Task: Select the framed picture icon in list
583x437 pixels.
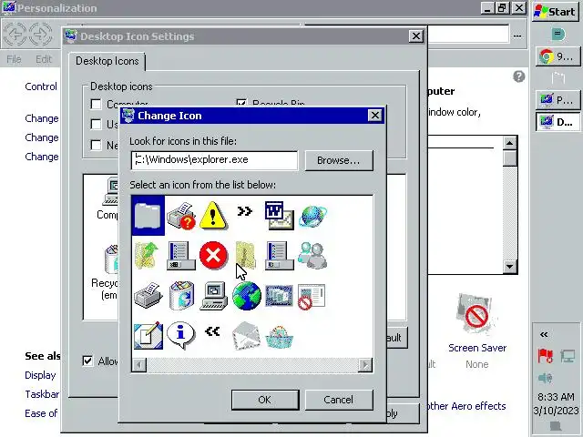Action: point(279,296)
